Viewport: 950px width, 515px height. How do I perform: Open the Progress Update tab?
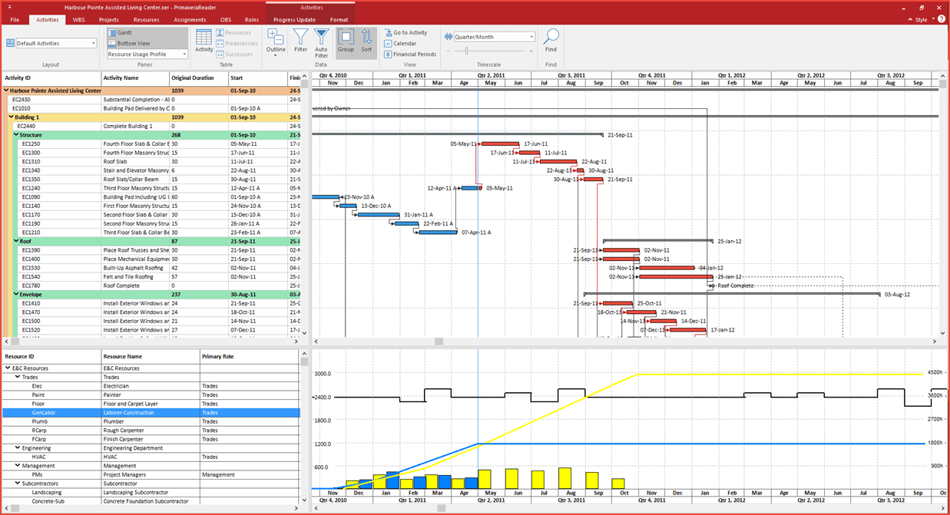tap(294, 19)
